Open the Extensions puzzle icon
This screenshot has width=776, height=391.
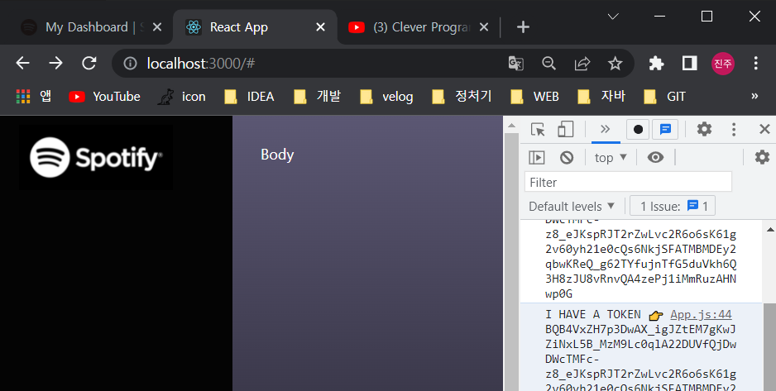656,64
